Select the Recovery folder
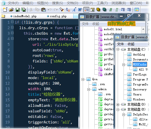Image resolution: width=151 pixels, height=129 pixels. point(140,89)
